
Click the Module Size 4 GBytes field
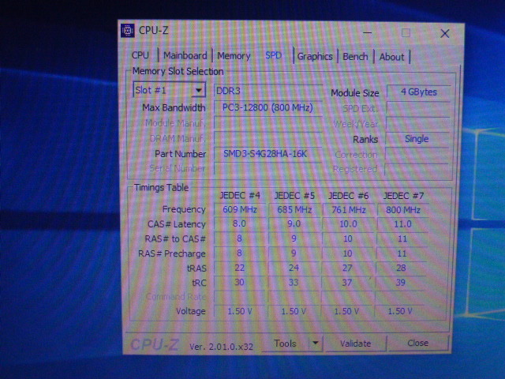pyautogui.click(x=418, y=92)
